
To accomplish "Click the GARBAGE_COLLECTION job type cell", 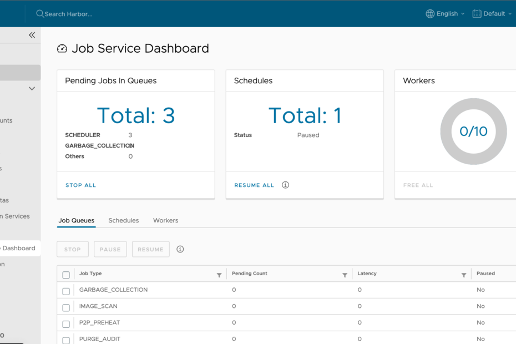I will tap(114, 290).
